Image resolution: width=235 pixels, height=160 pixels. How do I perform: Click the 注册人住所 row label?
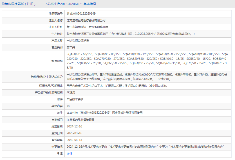55,27
